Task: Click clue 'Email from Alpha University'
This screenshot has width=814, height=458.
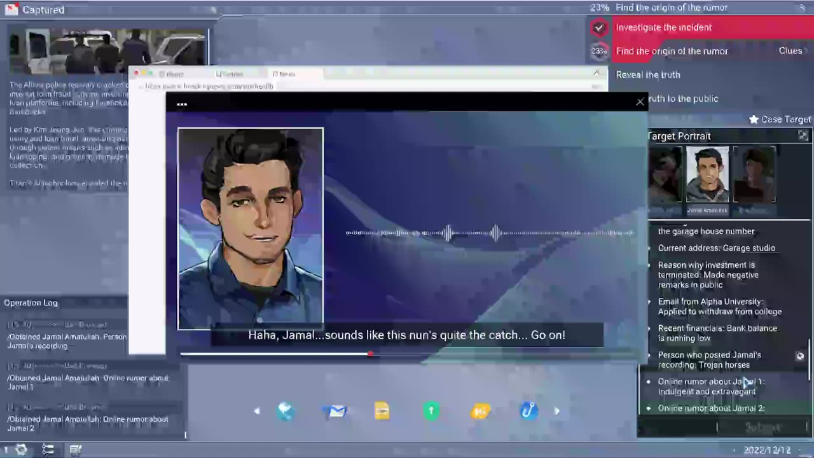Action: coord(719,307)
